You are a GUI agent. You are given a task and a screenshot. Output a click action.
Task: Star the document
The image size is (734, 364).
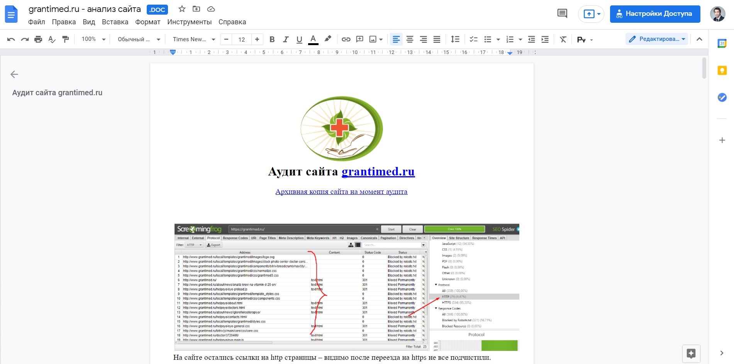pos(181,8)
